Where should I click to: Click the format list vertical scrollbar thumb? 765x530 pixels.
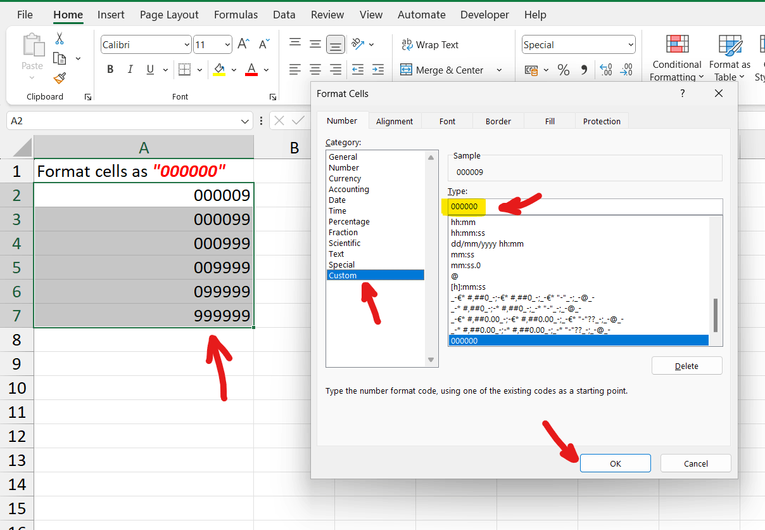click(716, 315)
